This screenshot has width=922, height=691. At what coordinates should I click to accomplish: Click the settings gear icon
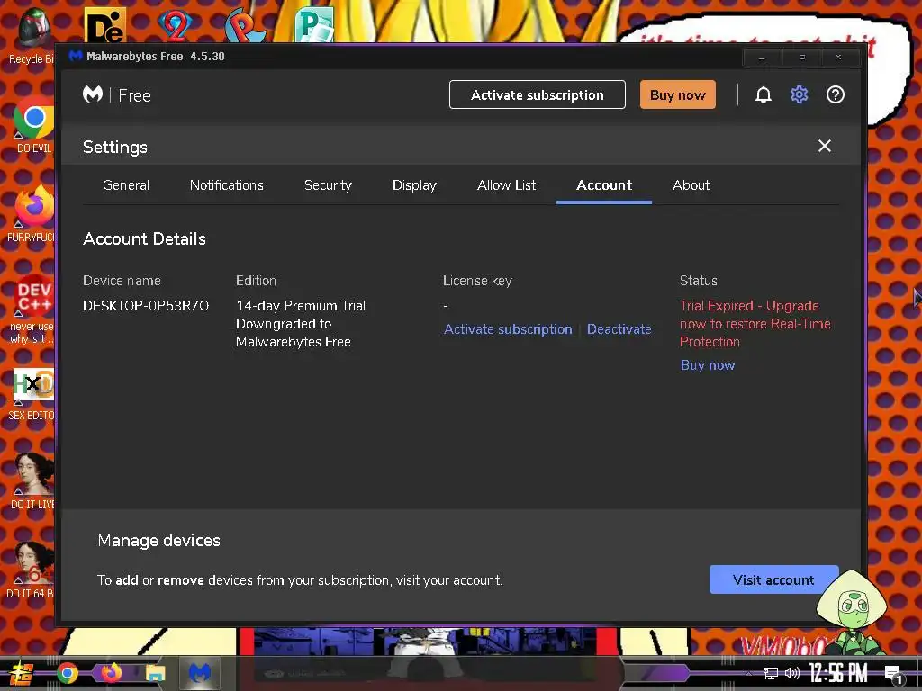(x=799, y=94)
